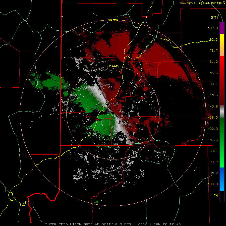Click the purple segment of the velocity color bar
Viewport: 226px width, 226px height.
pos(222,28)
